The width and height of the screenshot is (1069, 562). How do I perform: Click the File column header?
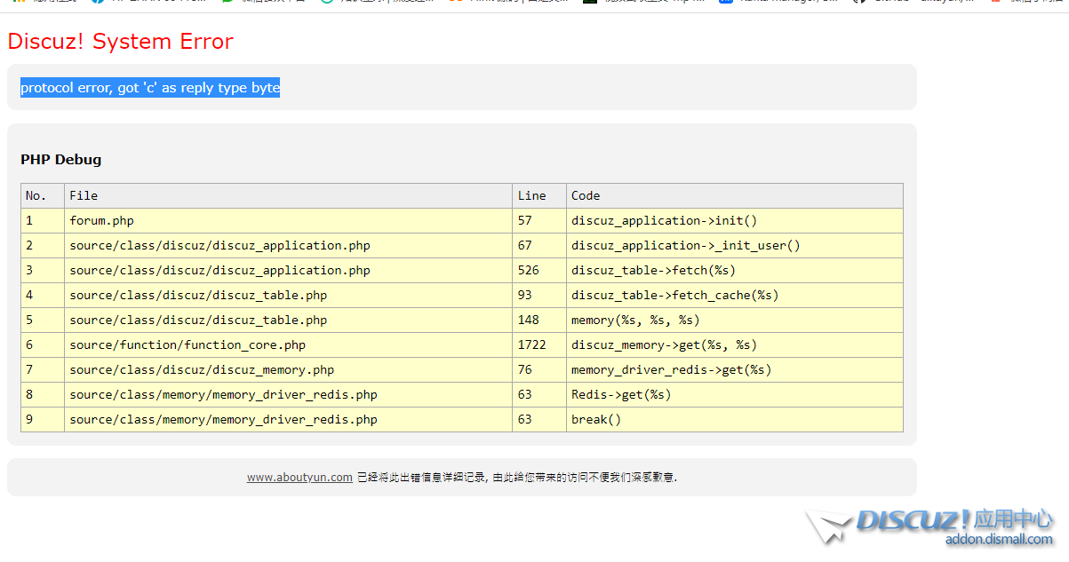coord(84,195)
